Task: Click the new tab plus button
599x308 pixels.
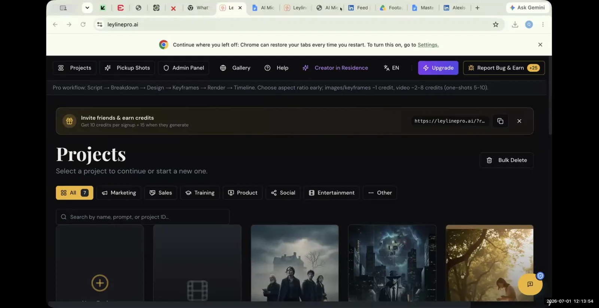Action: click(x=477, y=7)
